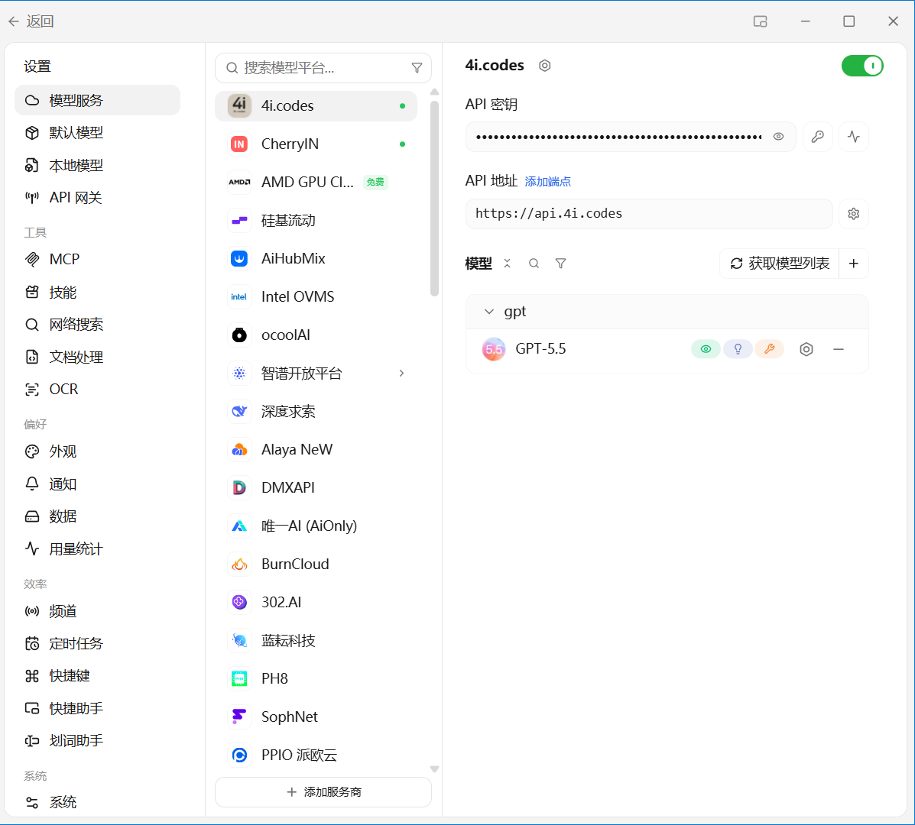Select BurnCloud provider
915x825 pixels.
point(316,565)
